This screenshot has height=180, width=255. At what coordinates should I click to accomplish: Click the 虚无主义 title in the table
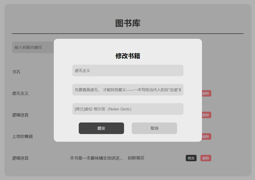click(20, 93)
